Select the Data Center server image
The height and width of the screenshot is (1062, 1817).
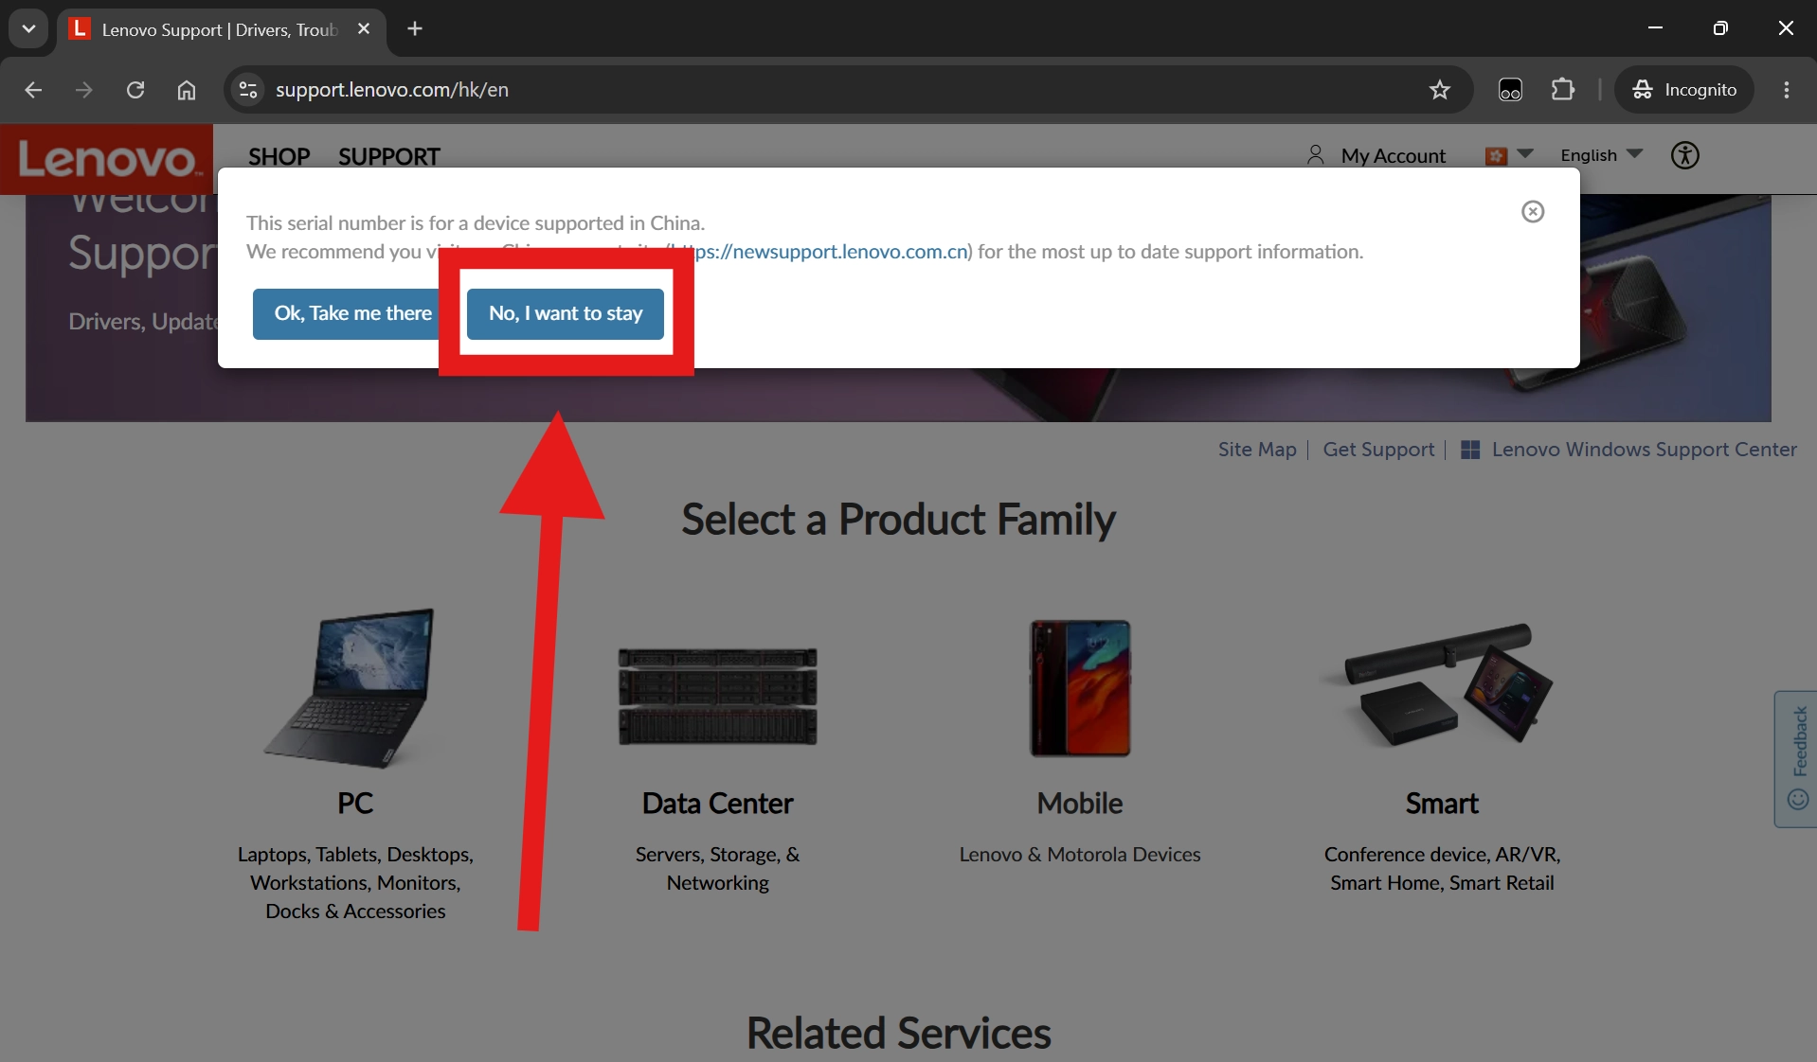(x=717, y=697)
